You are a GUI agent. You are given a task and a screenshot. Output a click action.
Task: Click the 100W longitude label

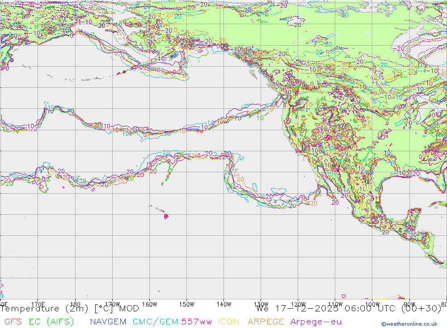(x=372, y=304)
